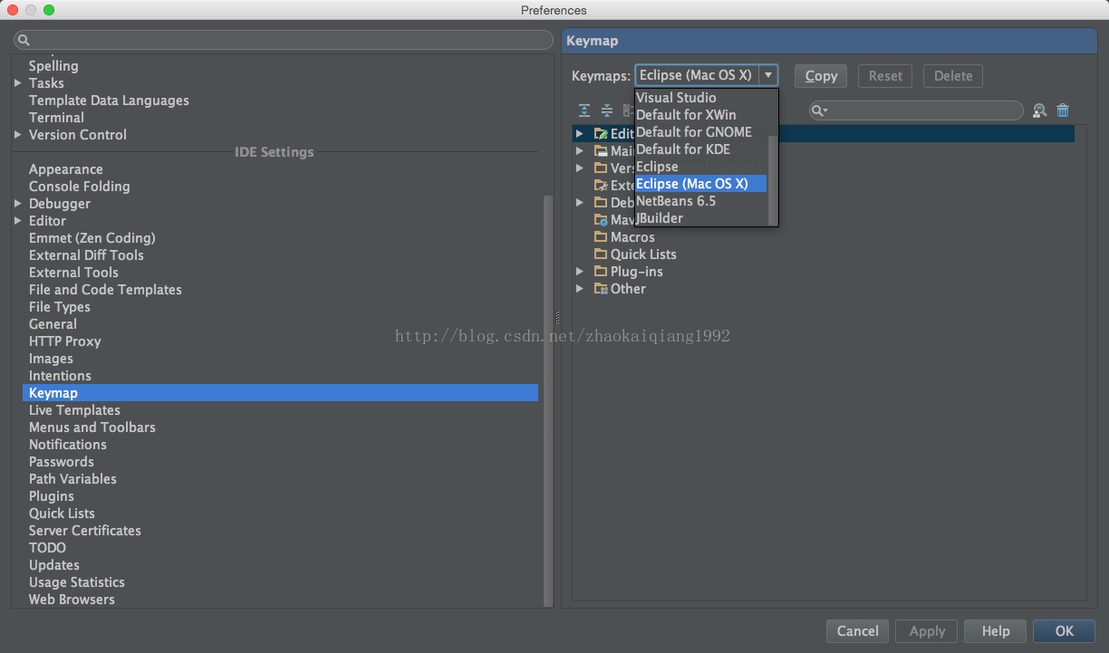Open External Diff Tools settings
The image size is (1109, 653).
point(86,255)
